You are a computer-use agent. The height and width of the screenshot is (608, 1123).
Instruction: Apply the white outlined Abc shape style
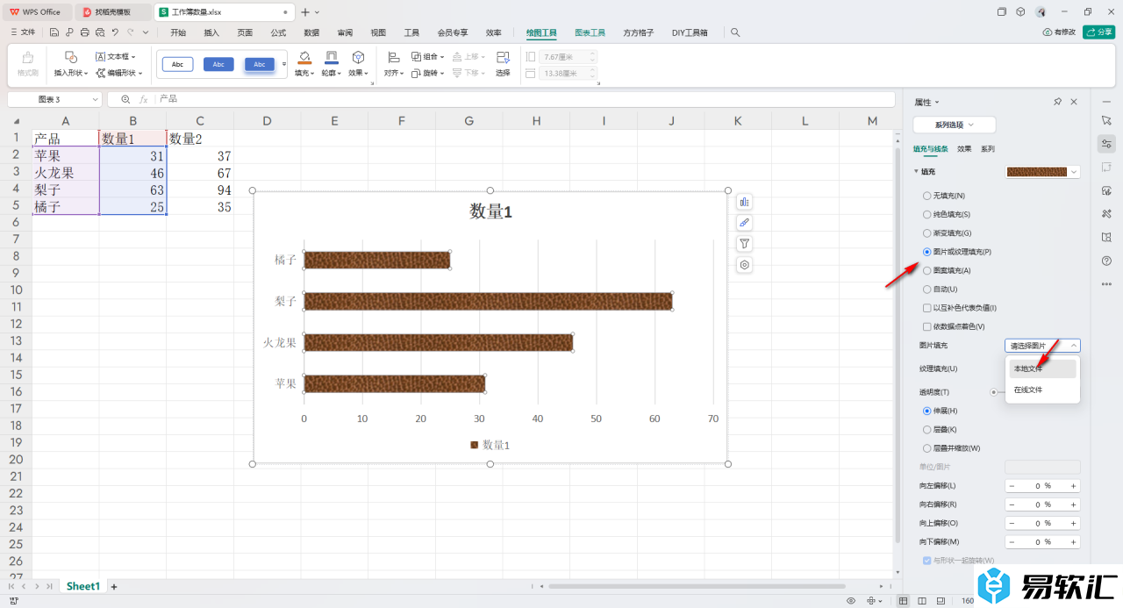(177, 64)
